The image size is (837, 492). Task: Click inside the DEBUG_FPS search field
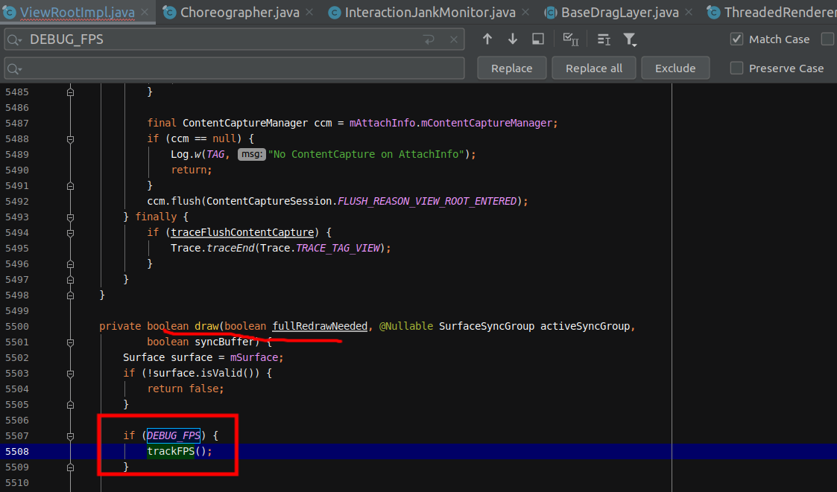[234, 39]
